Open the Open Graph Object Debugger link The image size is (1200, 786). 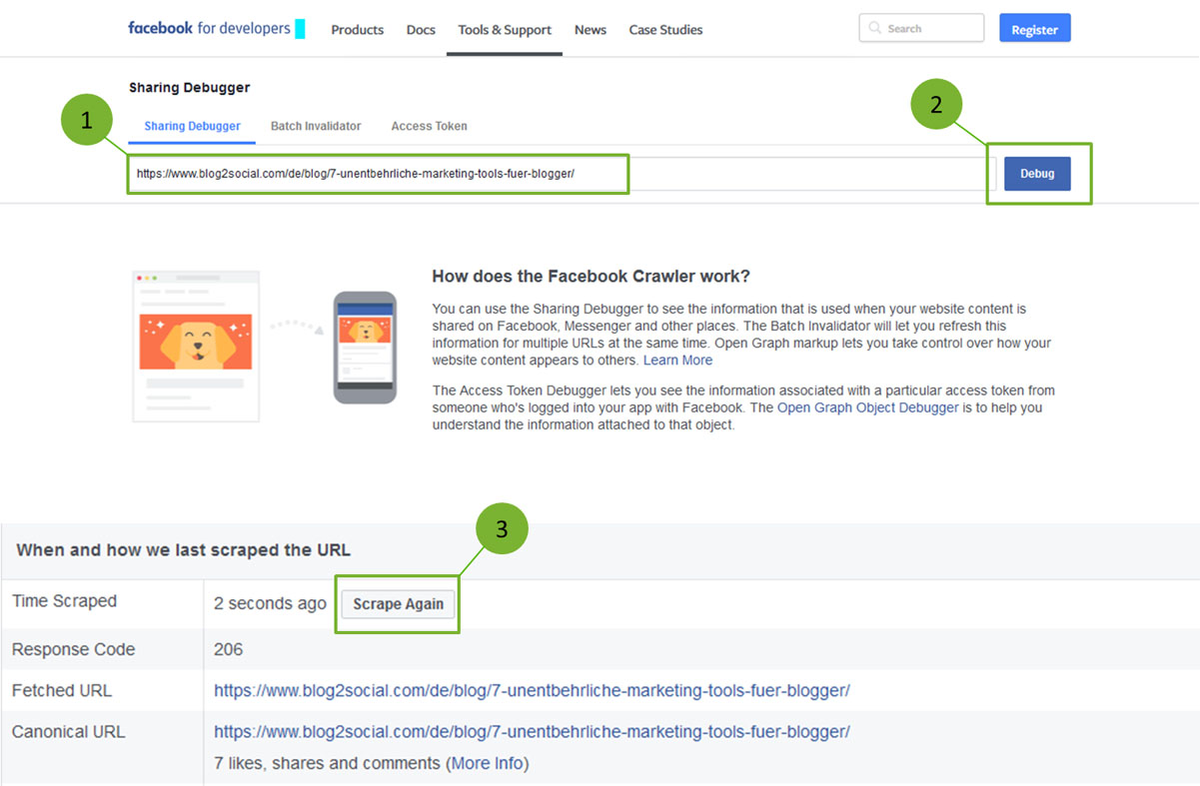tap(866, 407)
